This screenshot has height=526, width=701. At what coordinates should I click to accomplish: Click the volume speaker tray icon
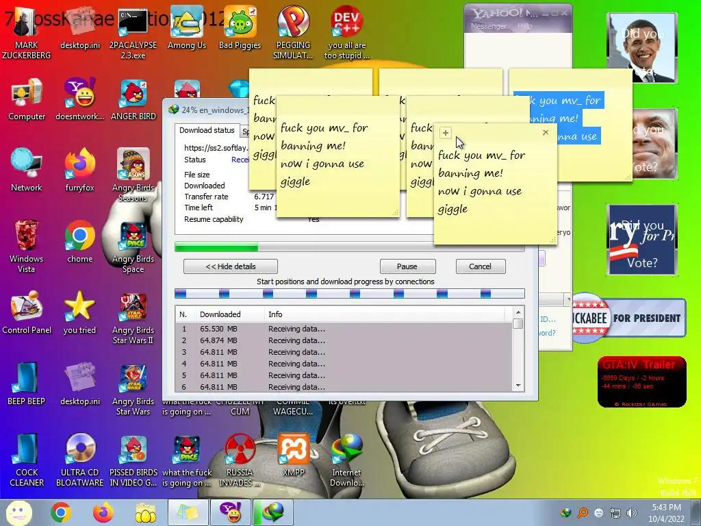tap(632, 512)
